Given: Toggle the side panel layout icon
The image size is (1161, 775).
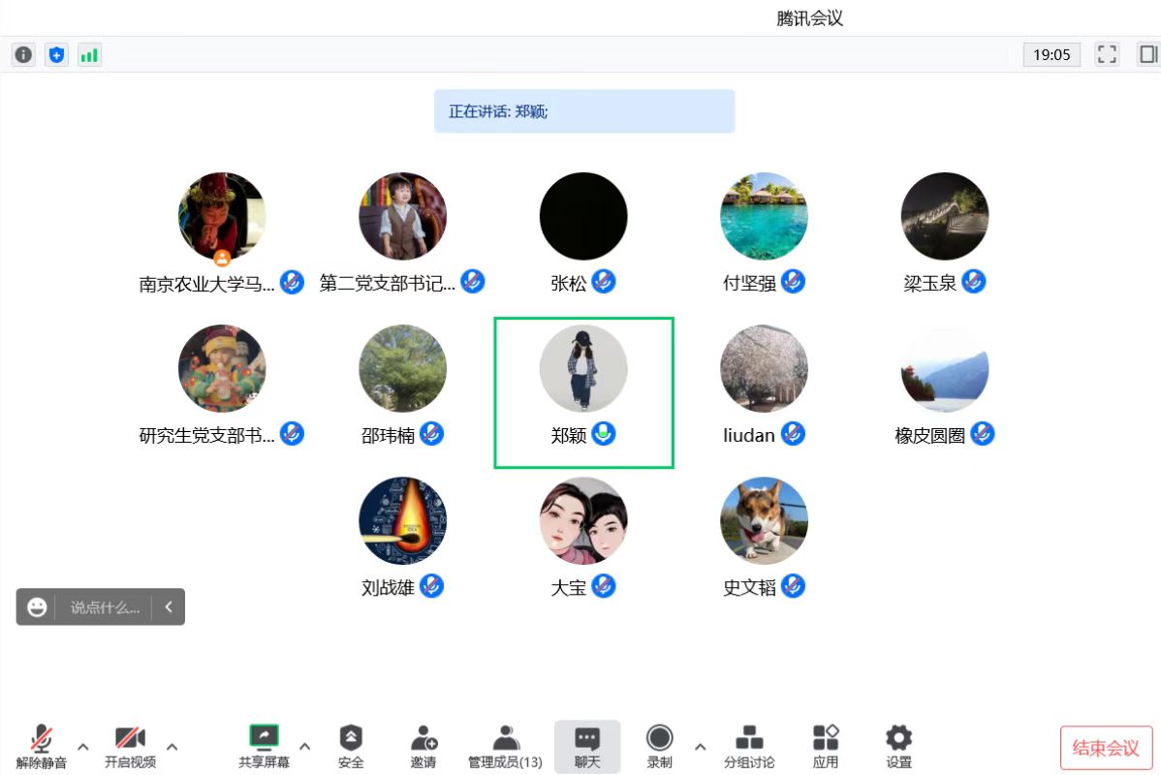Looking at the screenshot, I should click(1148, 54).
